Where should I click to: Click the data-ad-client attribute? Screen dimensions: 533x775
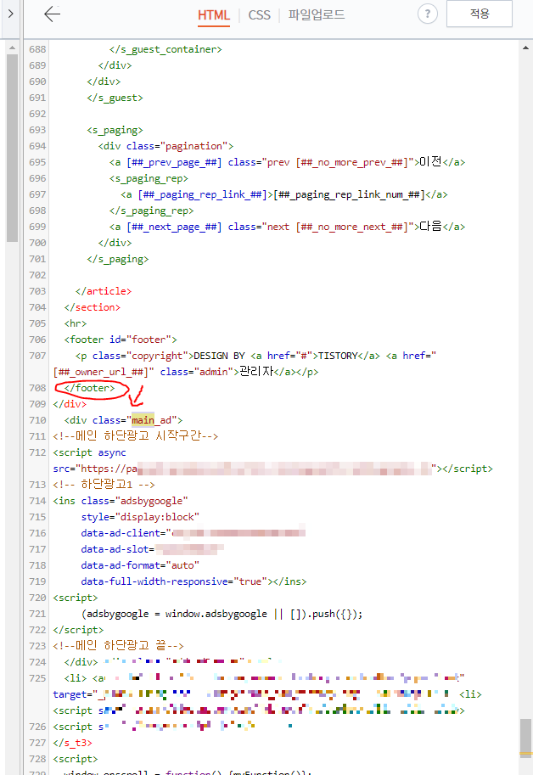(x=194, y=533)
